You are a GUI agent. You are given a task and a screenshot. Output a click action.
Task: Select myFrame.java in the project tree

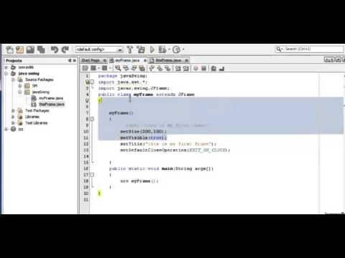(51, 98)
